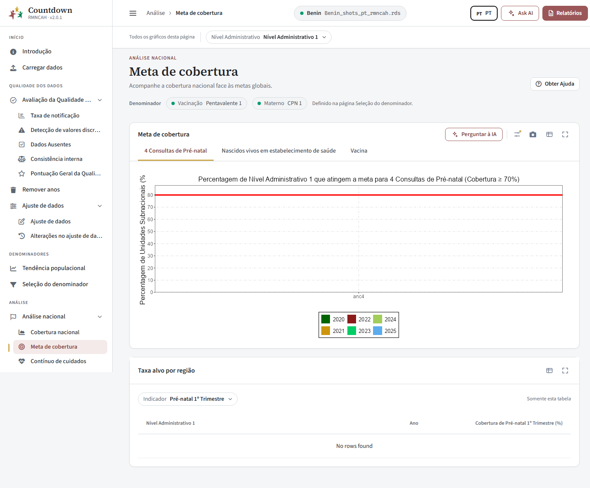Screen dimensions: 590x488
Task: Switch language with PT button
Action: point(484,13)
